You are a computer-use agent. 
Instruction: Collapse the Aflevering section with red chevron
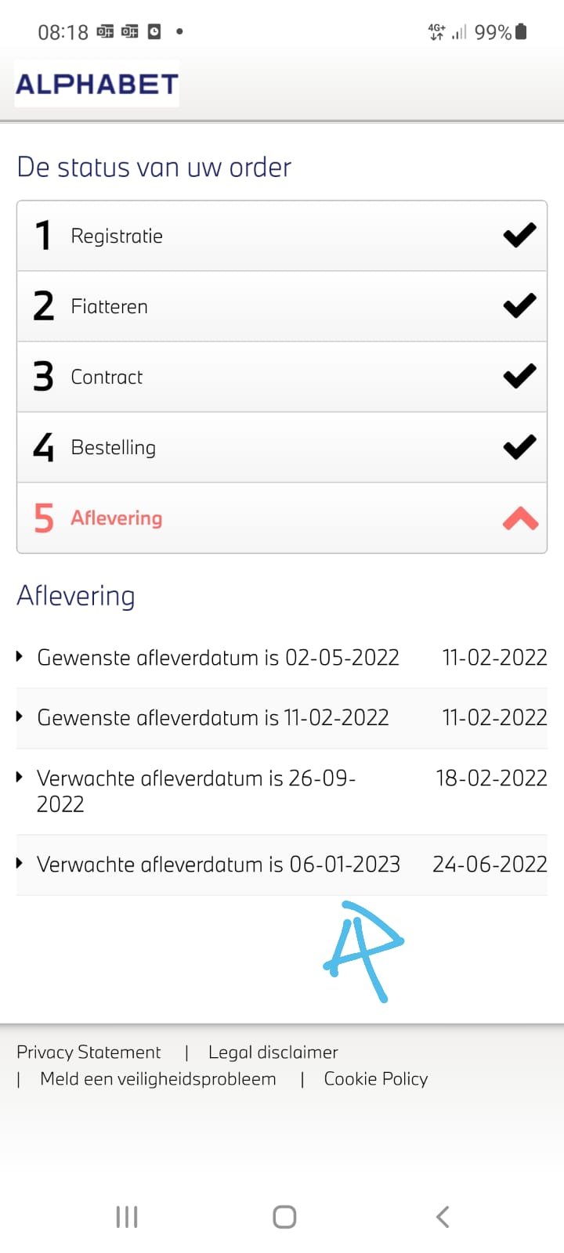[x=520, y=518]
